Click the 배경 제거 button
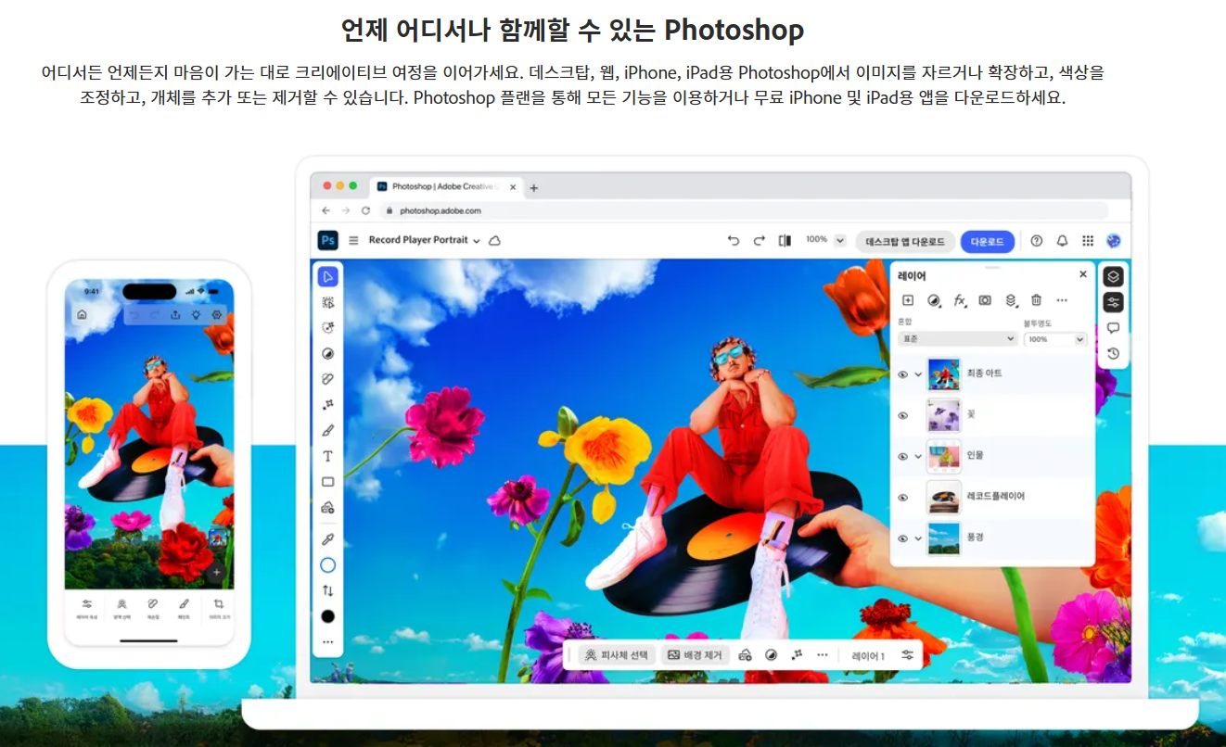The width and height of the screenshot is (1226, 747). click(695, 654)
